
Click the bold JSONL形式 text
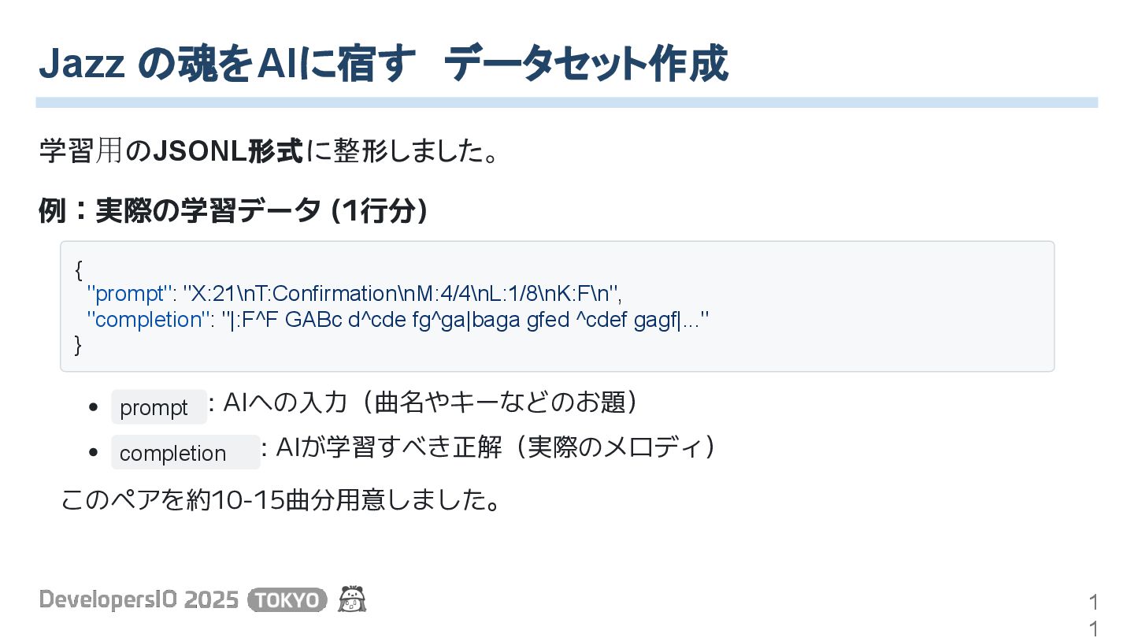click(x=228, y=150)
